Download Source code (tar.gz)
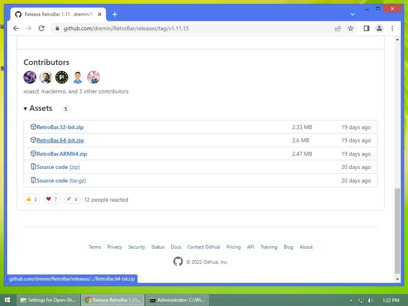408x306 pixels. pyautogui.click(x=61, y=180)
